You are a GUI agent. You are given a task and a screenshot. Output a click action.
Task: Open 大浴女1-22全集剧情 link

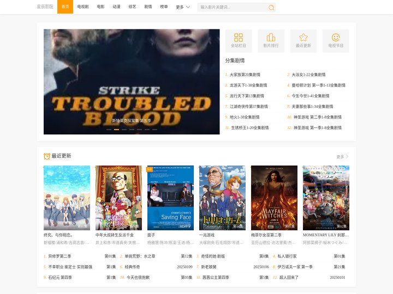[x=308, y=75]
